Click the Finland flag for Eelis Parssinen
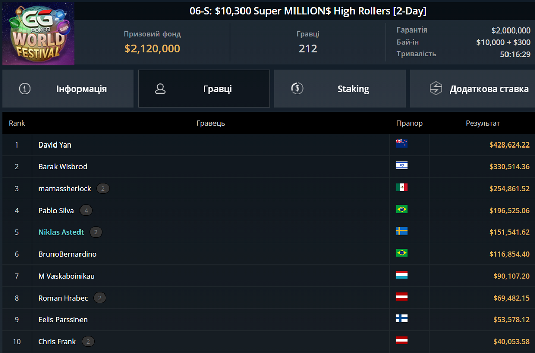The height and width of the screenshot is (353, 535). [x=402, y=318]
